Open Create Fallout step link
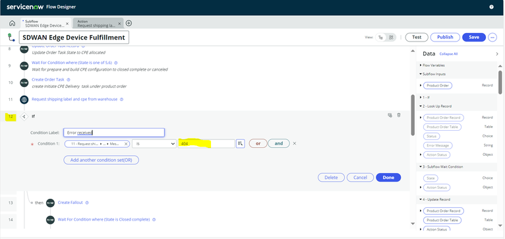The image size is (505, 239). pos(70,203)
